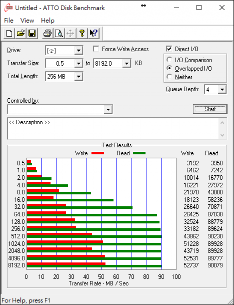Print results using the printer icon
Image resolution: width=234 pixels, height=305 pixels.
[48, 34]
